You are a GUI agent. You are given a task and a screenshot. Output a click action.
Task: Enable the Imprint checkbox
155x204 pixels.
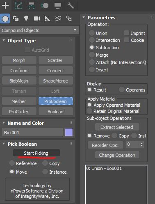coord(127,33)
